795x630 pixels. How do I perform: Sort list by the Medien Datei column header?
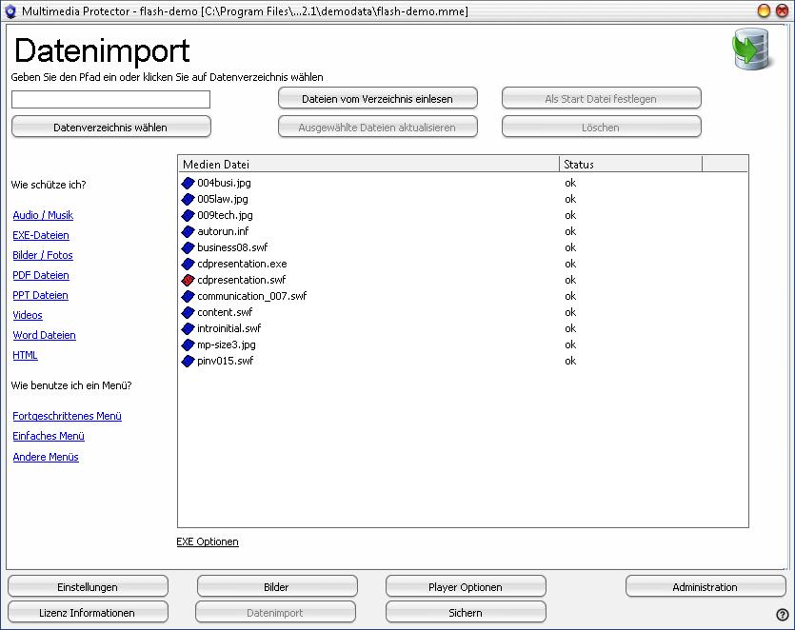coord(368,165)
